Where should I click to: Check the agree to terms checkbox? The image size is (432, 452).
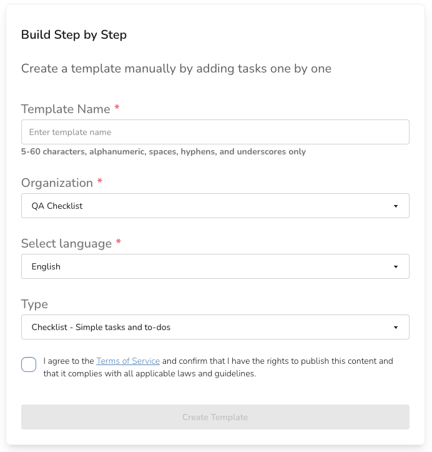[29, 364]
